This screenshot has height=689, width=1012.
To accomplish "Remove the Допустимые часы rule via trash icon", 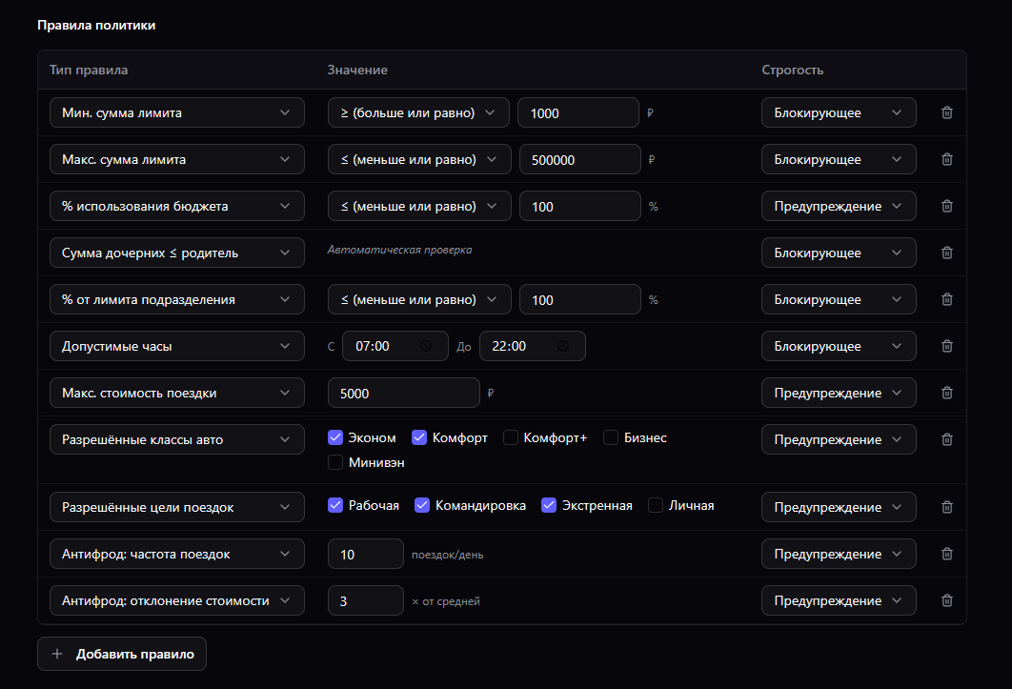I will [946, 346].
